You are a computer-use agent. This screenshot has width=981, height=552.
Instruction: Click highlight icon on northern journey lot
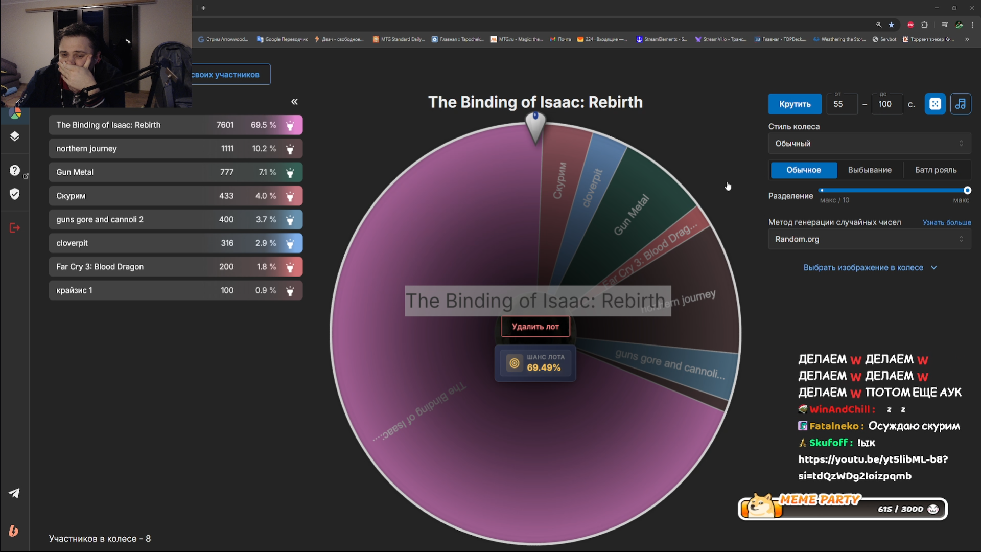pyautogui.click(x=290, y=149)
